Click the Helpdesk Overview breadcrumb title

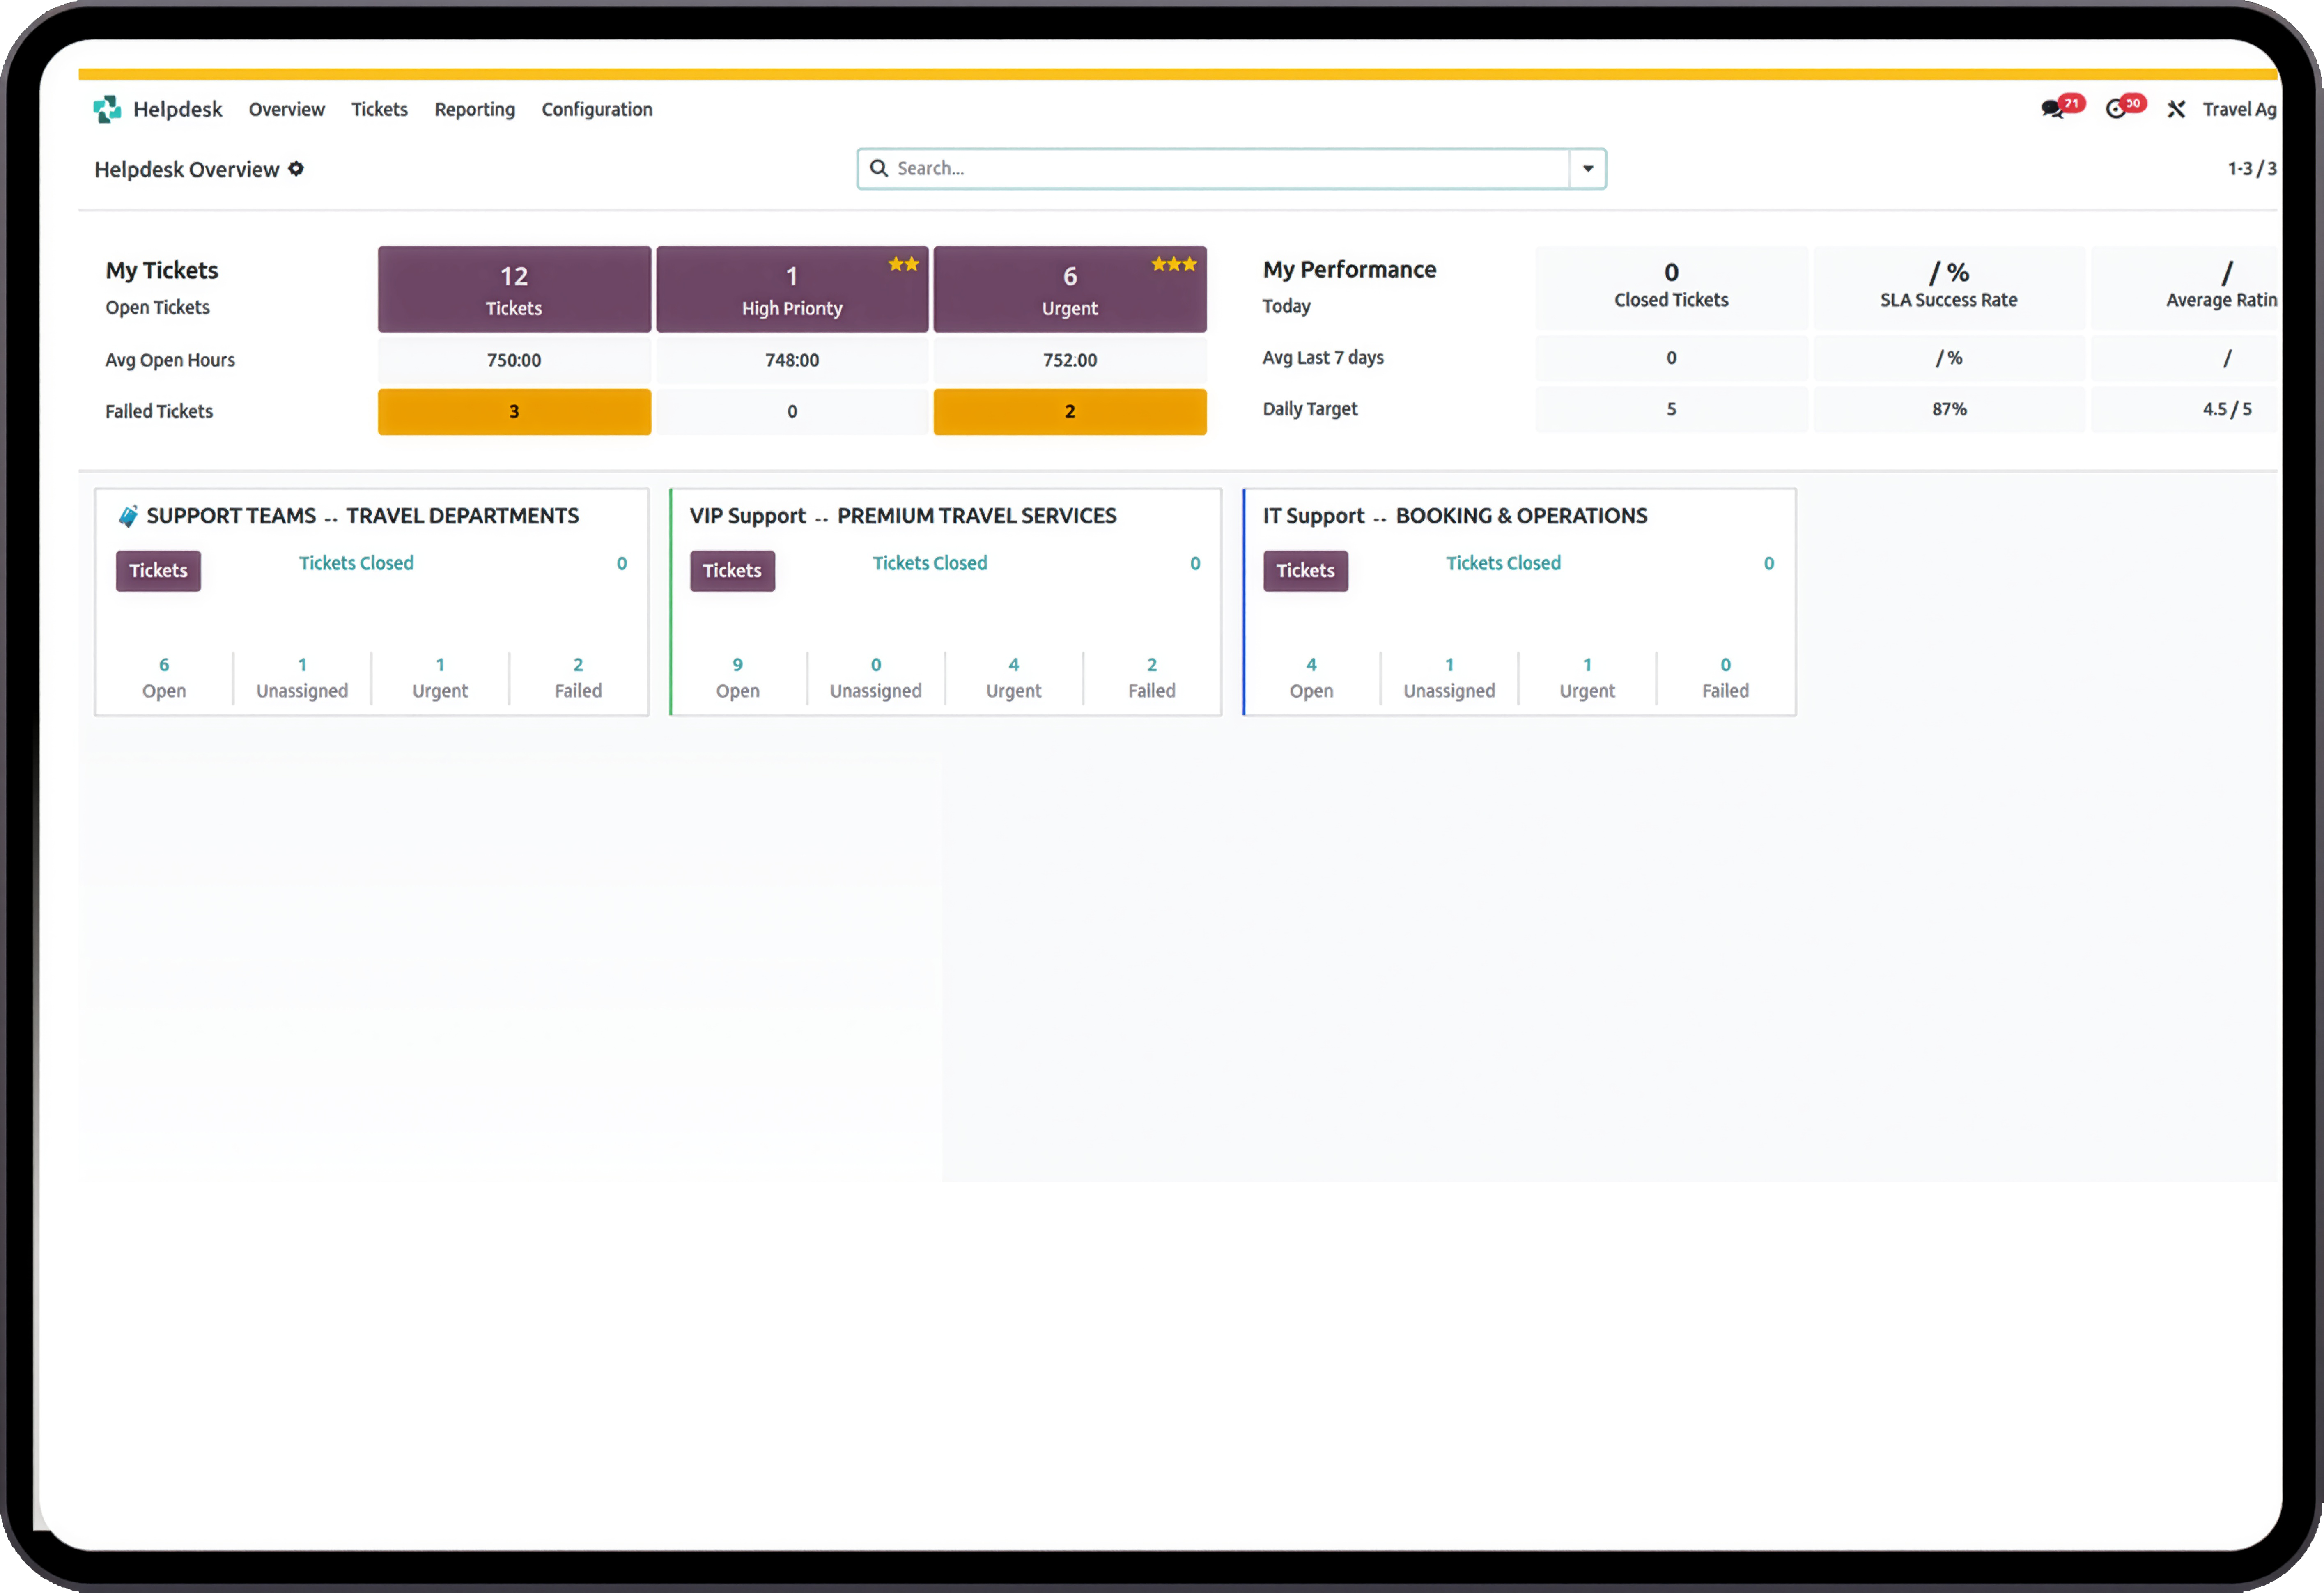(187, 169)
